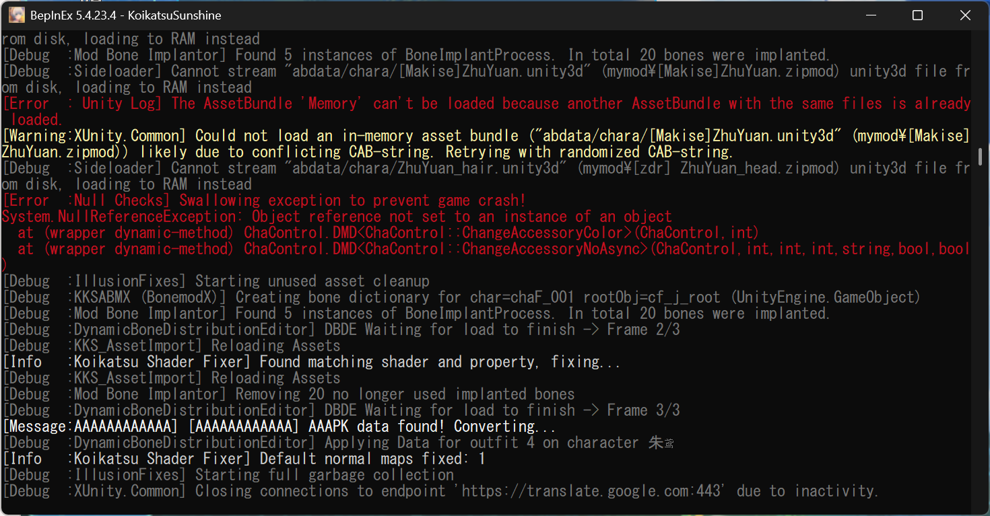Click the BepInEx console icon in title bar
This screenshot has width=990, height=516.
tap(16, 15)
